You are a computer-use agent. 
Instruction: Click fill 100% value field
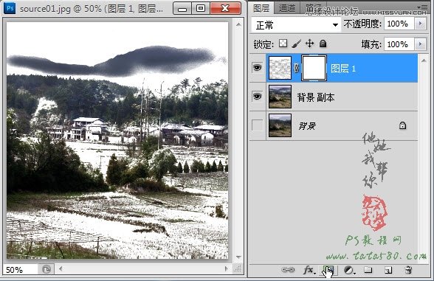399,44
